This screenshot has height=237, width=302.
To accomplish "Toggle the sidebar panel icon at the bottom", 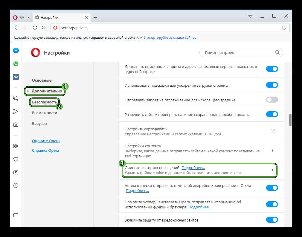I will click(x=16, y=215).
